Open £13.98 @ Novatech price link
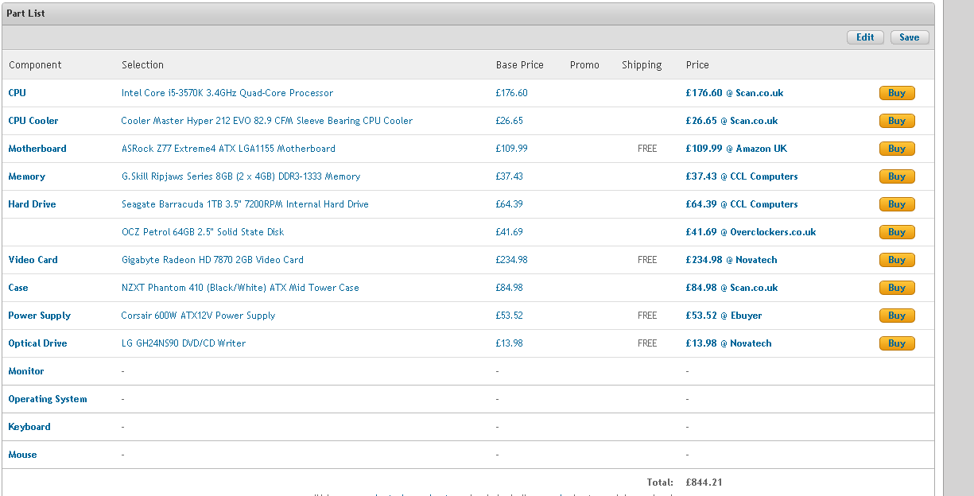 pyautogui.click(x=728, y=343)
